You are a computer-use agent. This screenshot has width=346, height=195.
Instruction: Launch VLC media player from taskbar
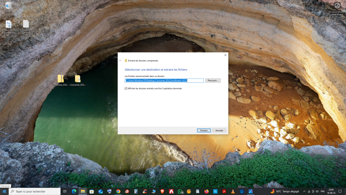pyautogui.click(x=233, y=191)
